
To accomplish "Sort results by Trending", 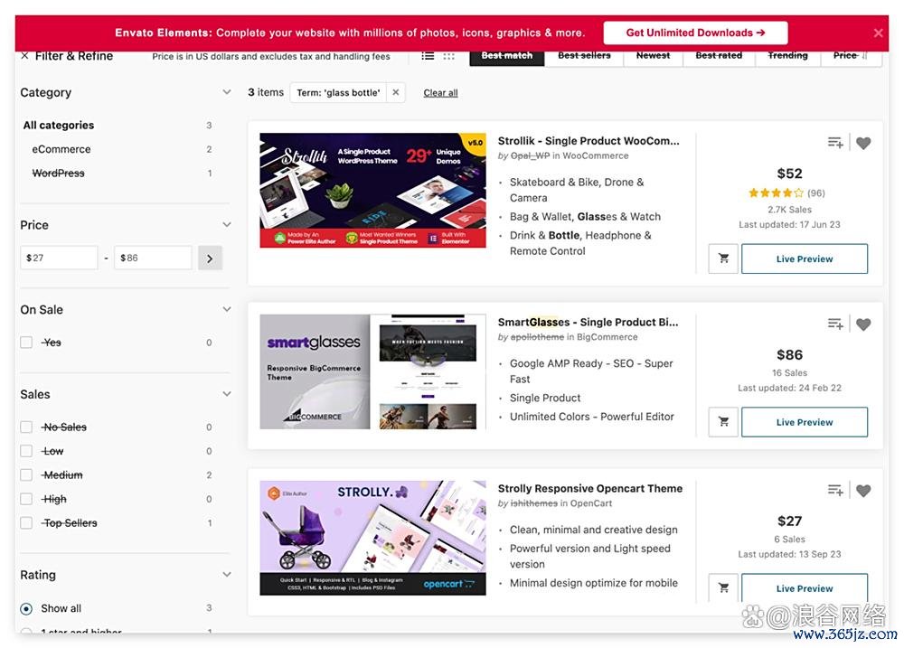I will [x=787, y=56].
